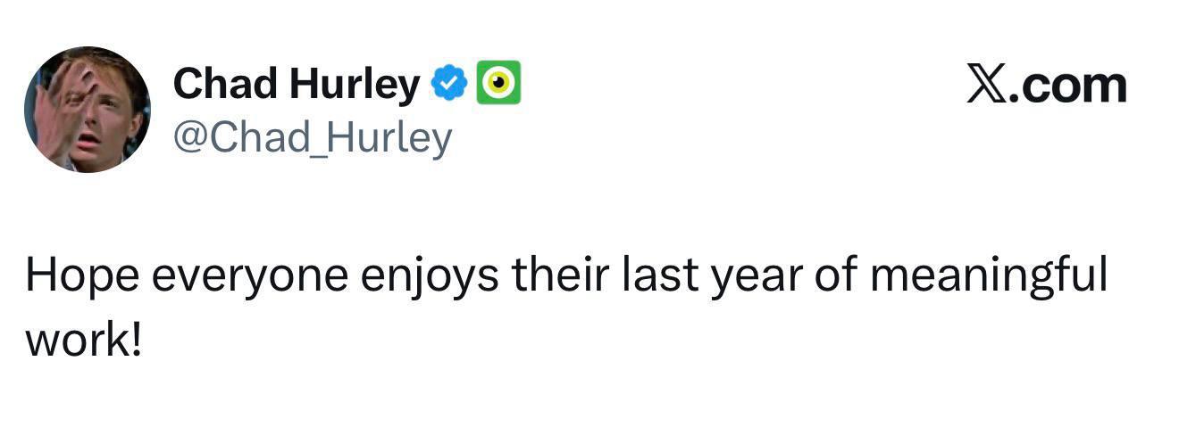Select the word "meaningful" in the tweet
Viewport: 1179px width, 427px height.
(x=988, y=277)
